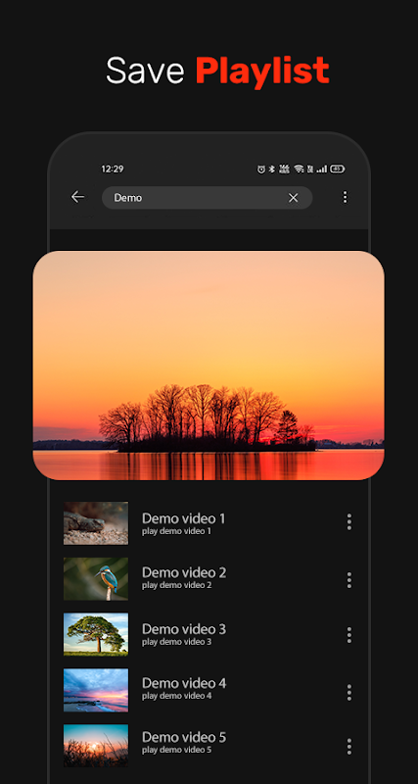Image resolution: width=418 pixels, height=784 pixels.
Task: Clear the Demo search text
Action: (293, 198)
